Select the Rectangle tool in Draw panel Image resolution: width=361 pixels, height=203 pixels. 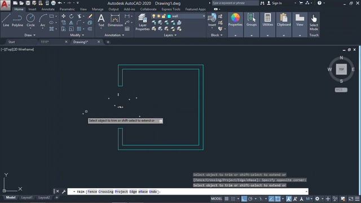(x=51, y=16)
